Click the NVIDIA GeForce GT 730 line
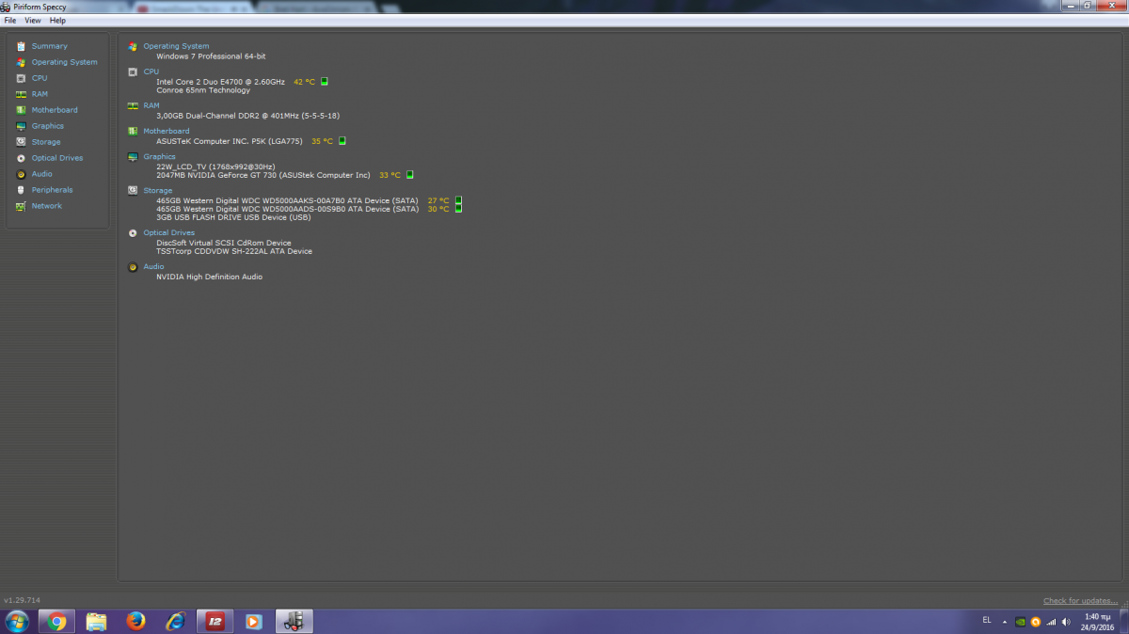 [263, 175]
